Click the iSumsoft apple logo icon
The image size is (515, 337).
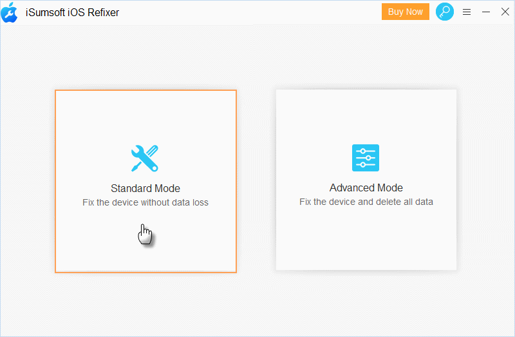[9, 12]
